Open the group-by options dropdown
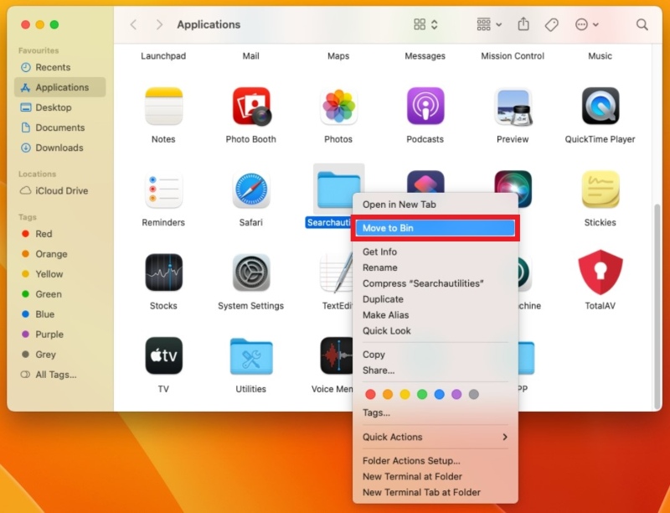Screen dimensions: 670x513 point(489,24)
